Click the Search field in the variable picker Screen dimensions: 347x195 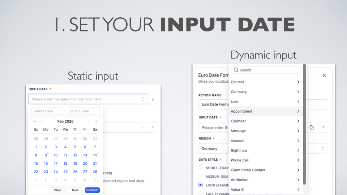266,70
